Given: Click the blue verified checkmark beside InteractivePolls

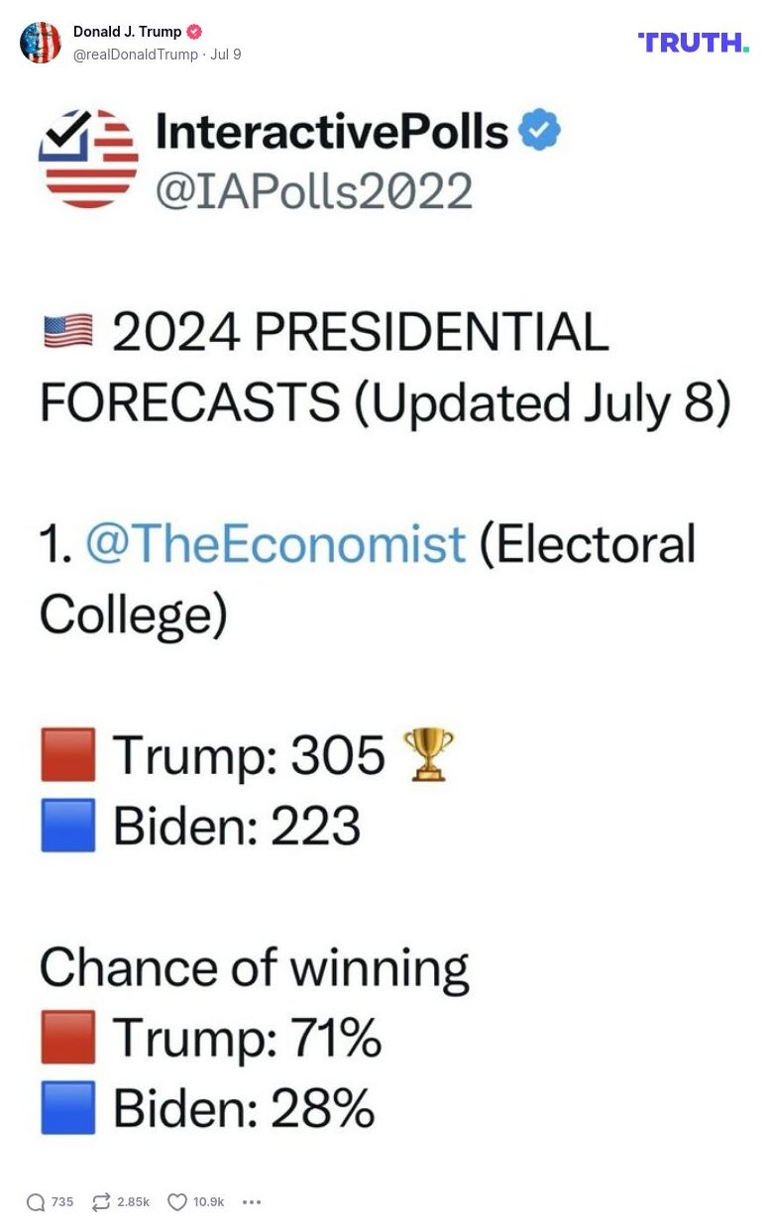Looking at the screenshot, I should click(x=540, y=128).
